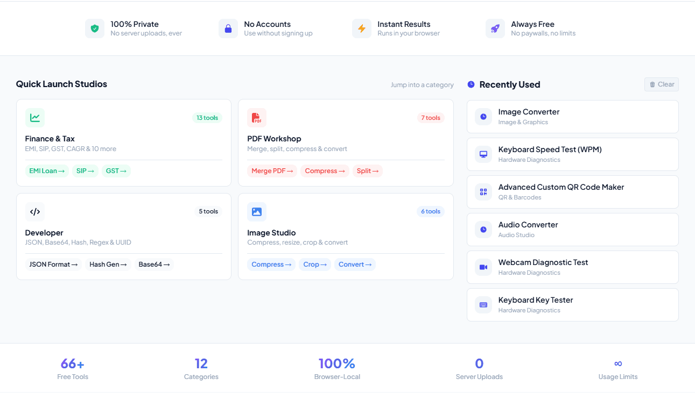This screenshot has height=393, width=695.
Task: Click the keyboard icon for Keyboard Key Tester
Action: [483, 305]
